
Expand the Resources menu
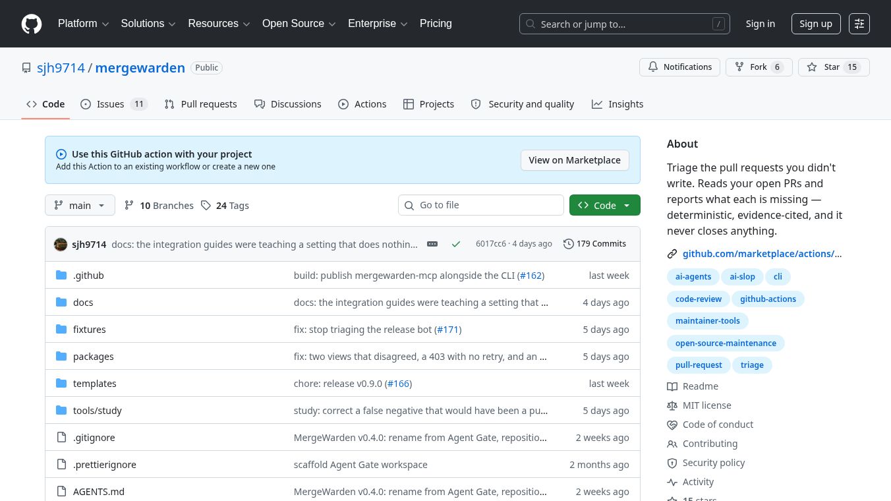click(219, 24)
